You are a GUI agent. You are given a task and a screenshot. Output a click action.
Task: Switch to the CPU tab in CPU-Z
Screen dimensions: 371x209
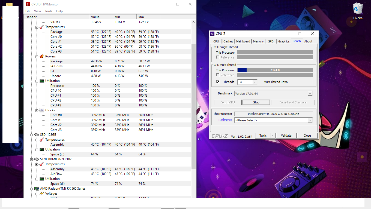click(216, 41)
